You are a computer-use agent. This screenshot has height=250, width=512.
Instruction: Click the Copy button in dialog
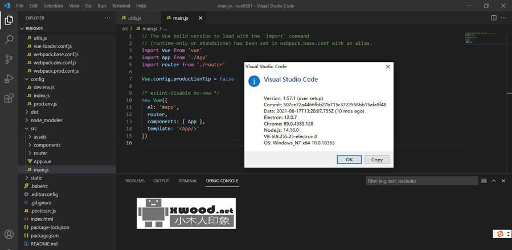pyautogui.click(x=376, y=160)
